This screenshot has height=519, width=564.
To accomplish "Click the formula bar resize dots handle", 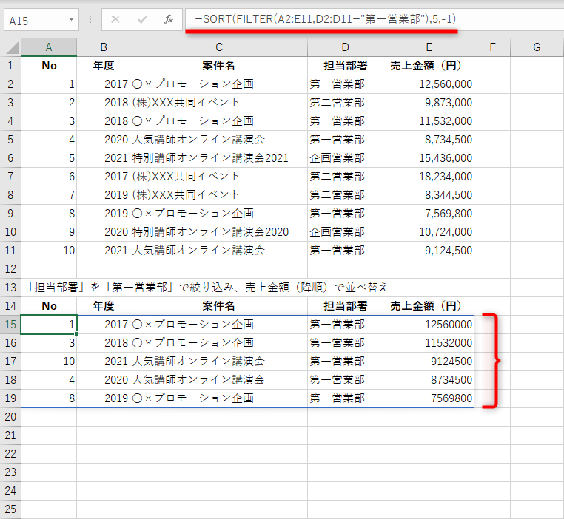I will pyautogui.click(x=90, y=19).
